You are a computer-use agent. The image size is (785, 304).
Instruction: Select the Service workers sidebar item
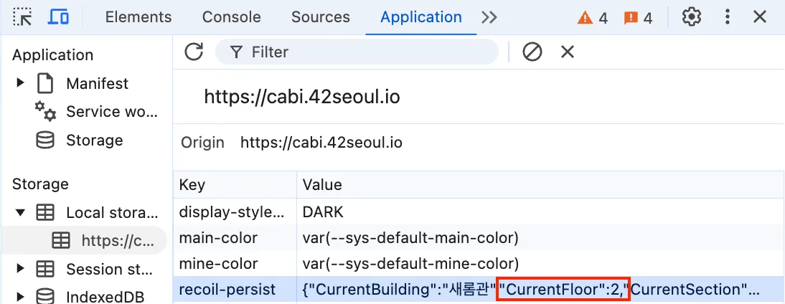click(96, 112)
